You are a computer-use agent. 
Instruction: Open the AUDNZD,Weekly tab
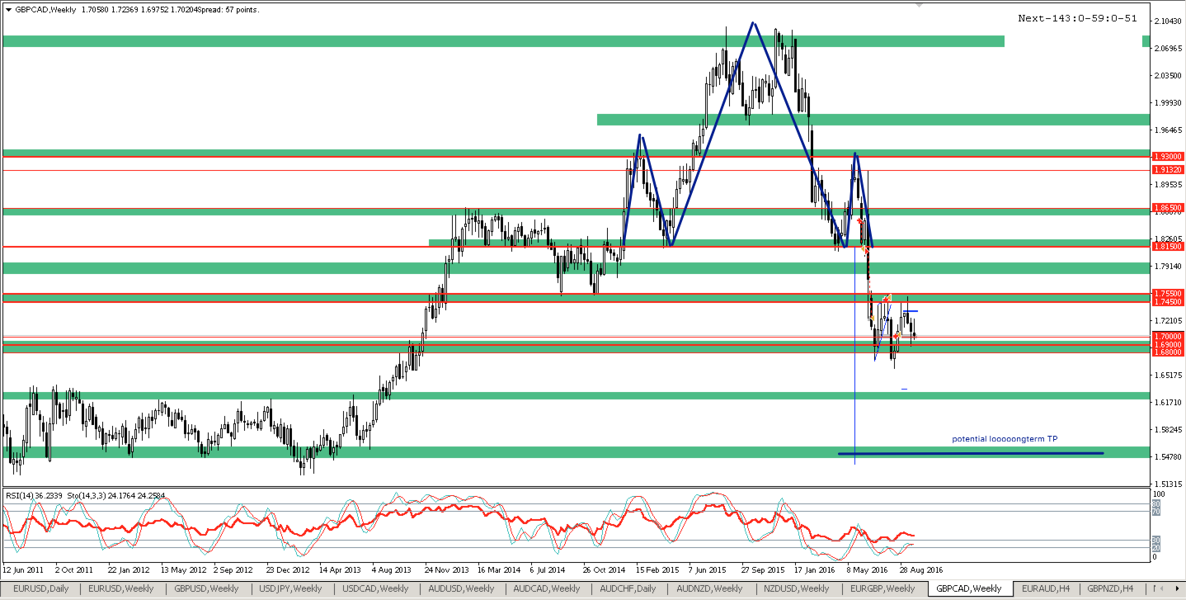[x=709, y=588]
